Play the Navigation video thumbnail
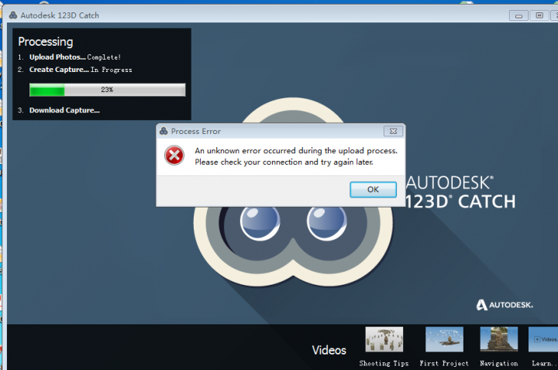This screenshot has height=370, width=558. click(x=498, y=340)
